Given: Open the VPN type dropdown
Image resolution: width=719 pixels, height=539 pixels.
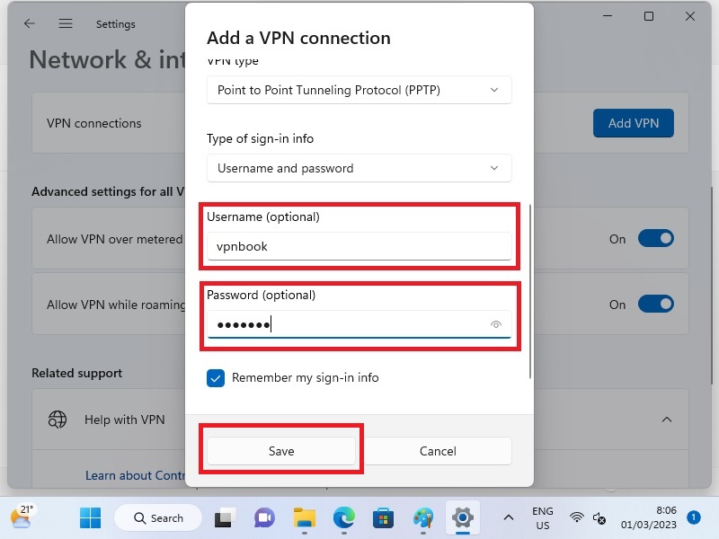Looking at the screenshot, I should tap(359, 90).
